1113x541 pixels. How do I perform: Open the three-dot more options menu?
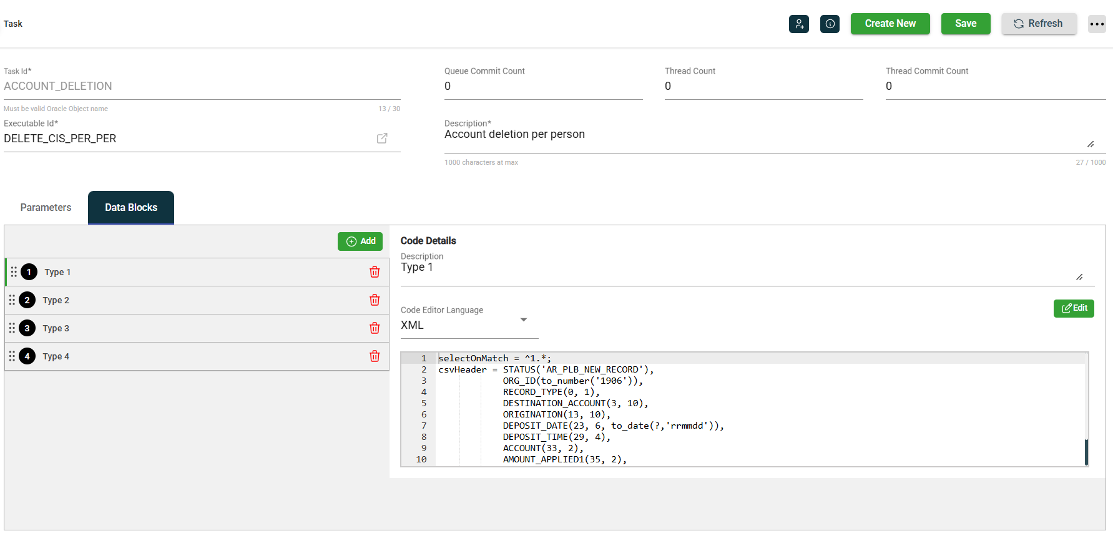pos(1096,24)
